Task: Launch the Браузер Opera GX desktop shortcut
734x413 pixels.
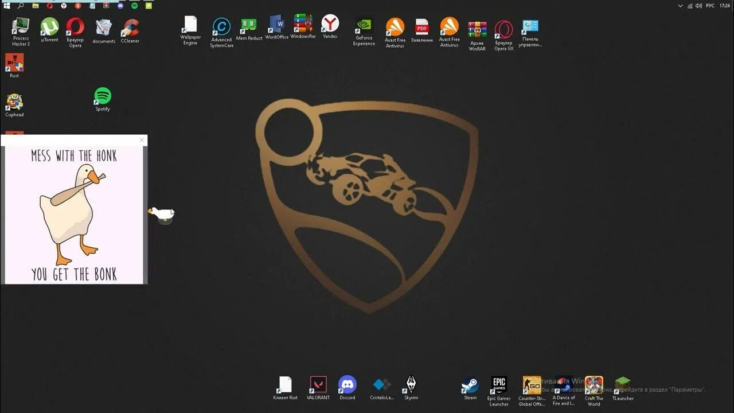Action: tap(503, 36)
